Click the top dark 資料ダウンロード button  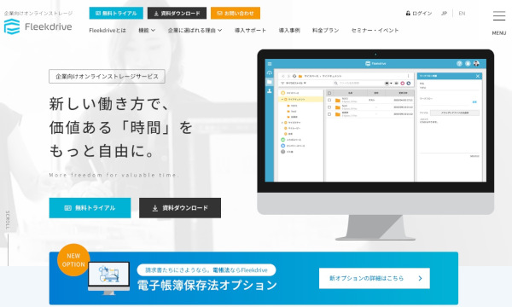(x=177, y=13)
